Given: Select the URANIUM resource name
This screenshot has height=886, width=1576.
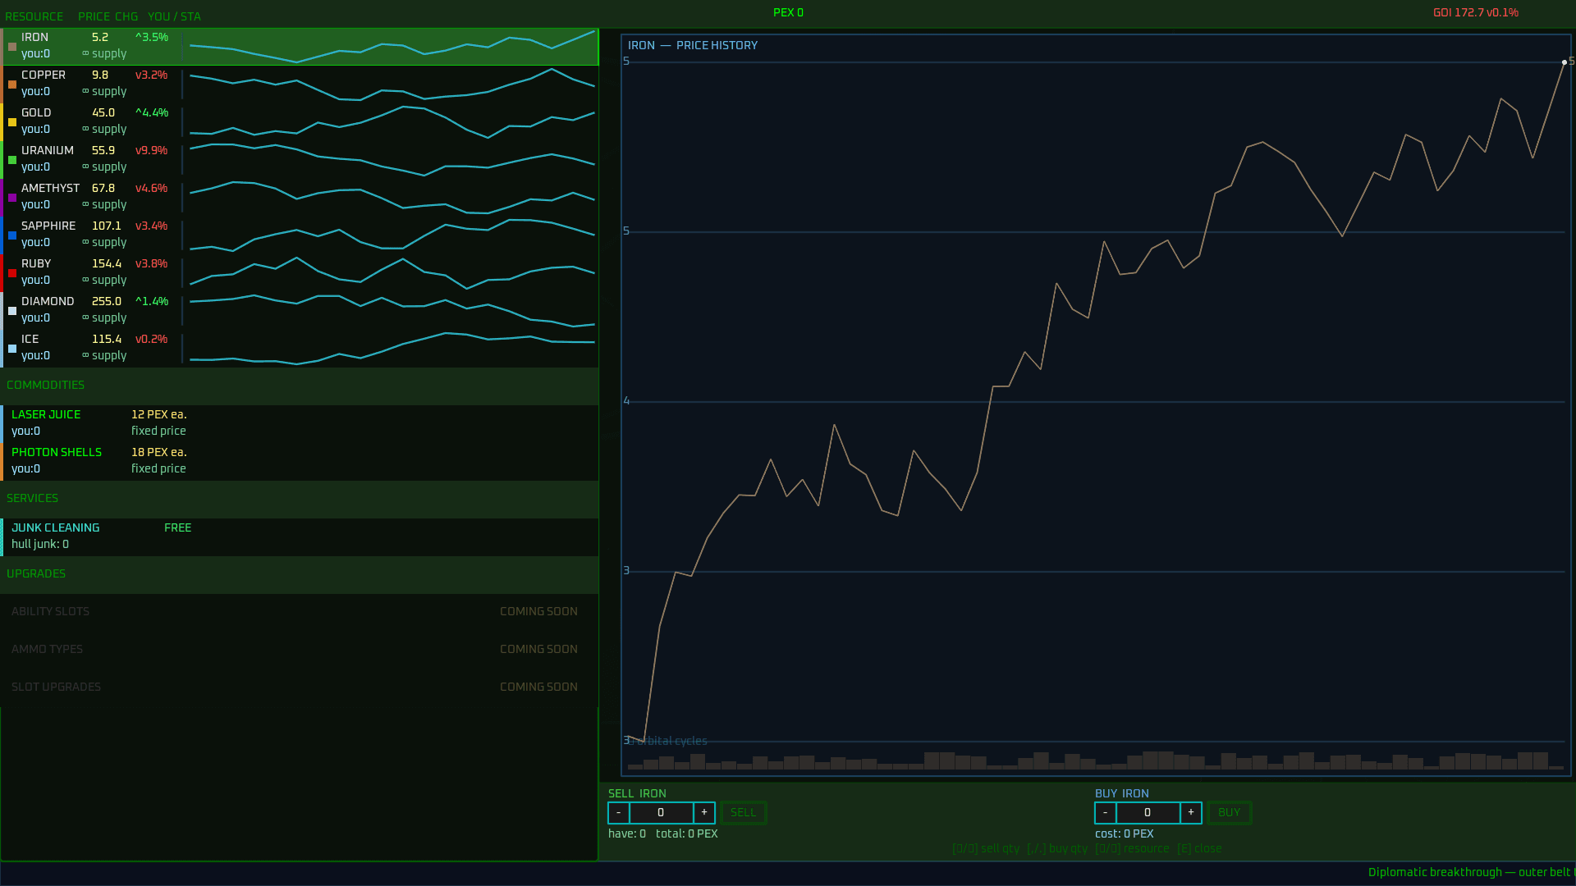Looking at the screenshot, I should tap(48, 150).
